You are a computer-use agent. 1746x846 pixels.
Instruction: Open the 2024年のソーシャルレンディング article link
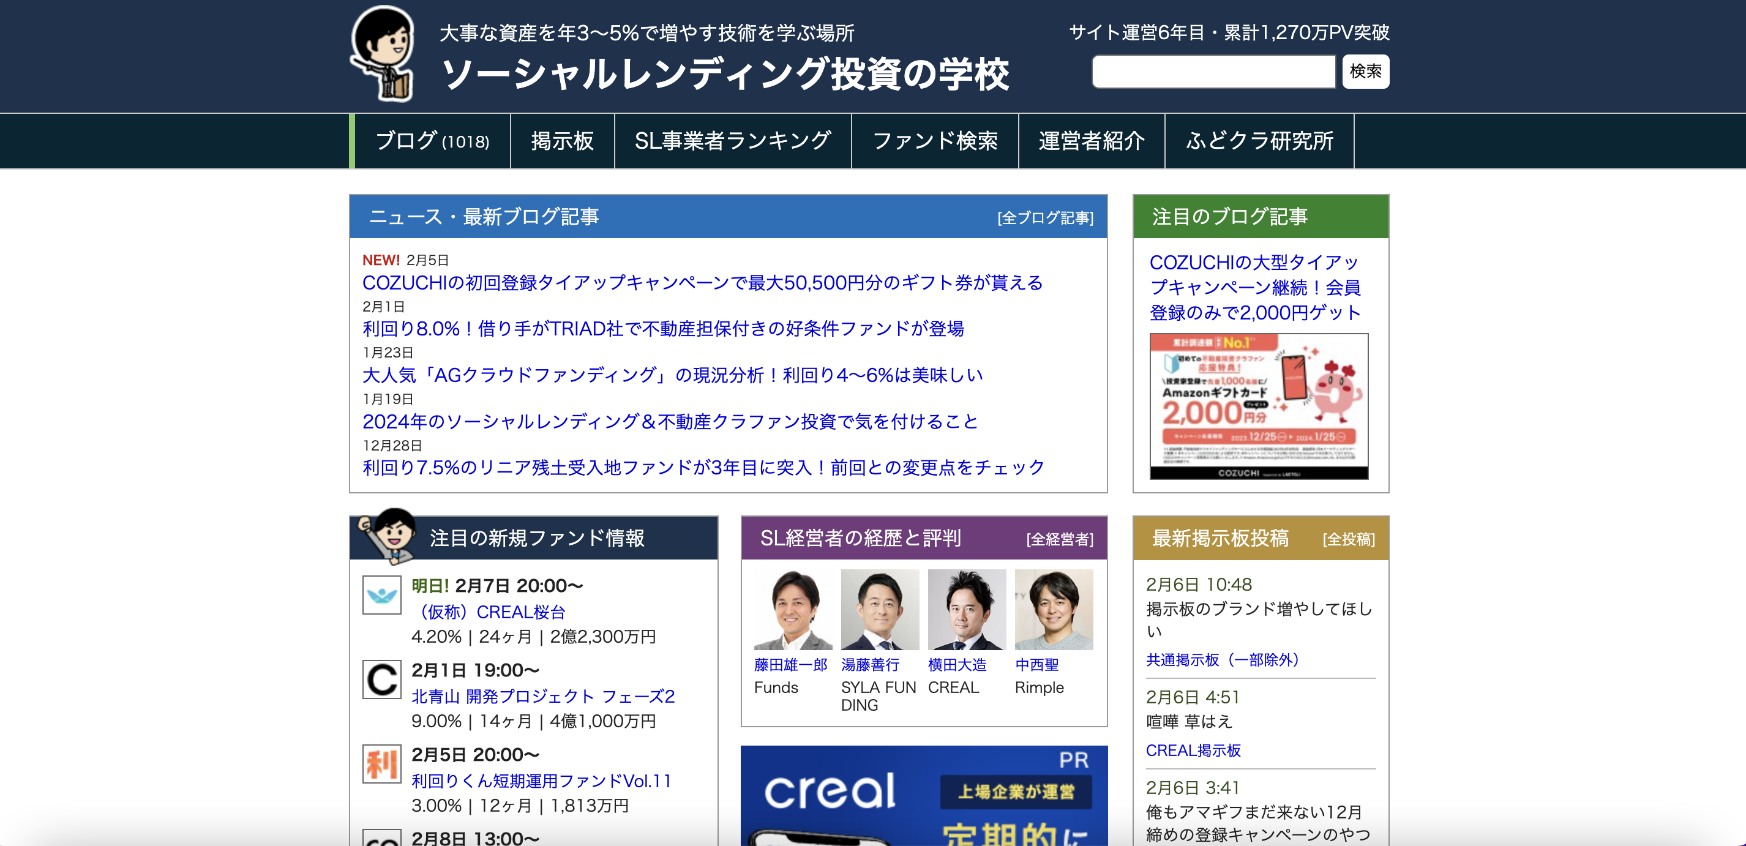pos(670,422)
